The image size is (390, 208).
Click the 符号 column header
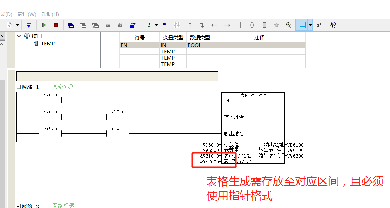coord(139,38)
